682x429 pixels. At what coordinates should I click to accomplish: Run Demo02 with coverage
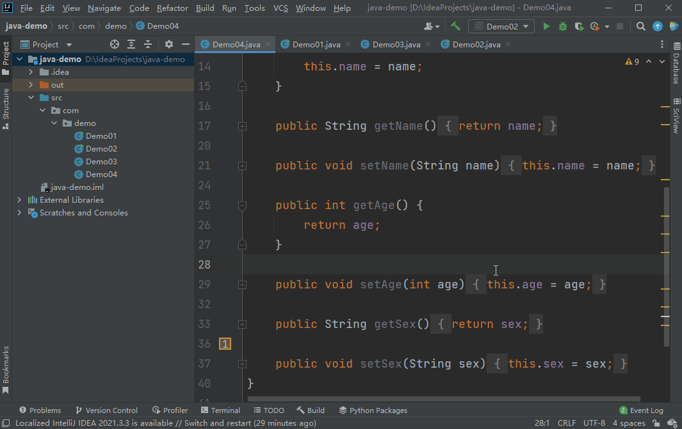pyautogui.click(x=578, y=26)
